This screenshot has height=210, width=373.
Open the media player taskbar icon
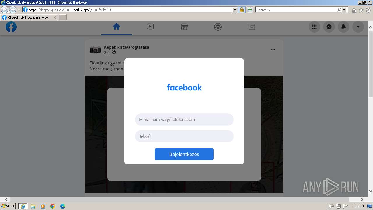[x=43, y=206]
